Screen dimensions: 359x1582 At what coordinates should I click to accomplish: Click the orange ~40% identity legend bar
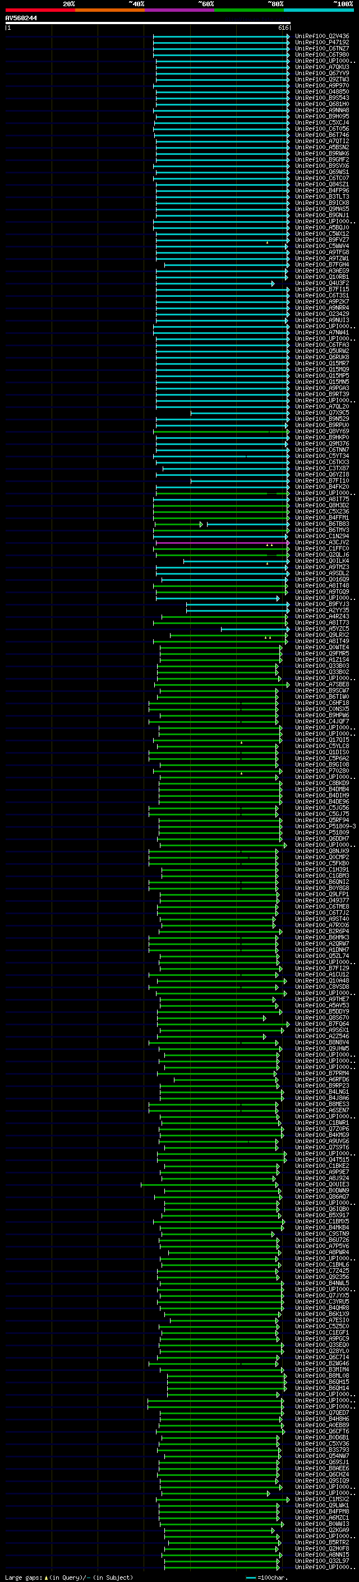(x=110, y=10)
